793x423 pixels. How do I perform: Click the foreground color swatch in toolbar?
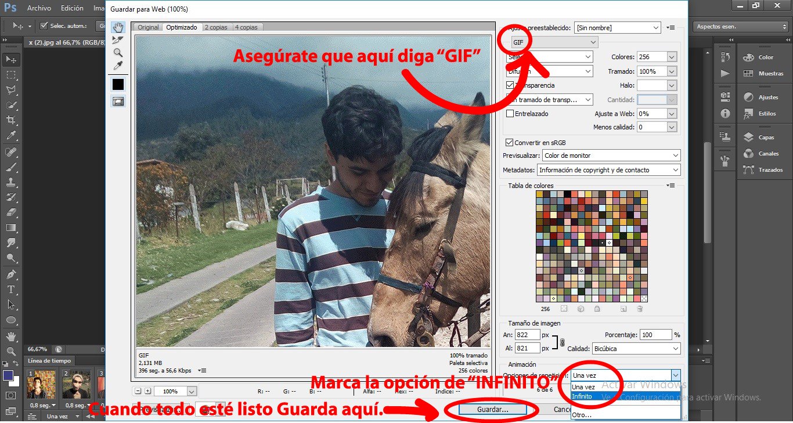coord(8,375)
